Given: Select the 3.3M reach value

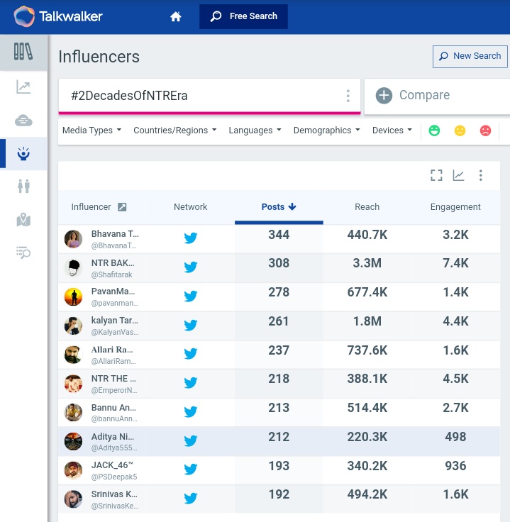Looking at the screenshot, I should point(367,263).
